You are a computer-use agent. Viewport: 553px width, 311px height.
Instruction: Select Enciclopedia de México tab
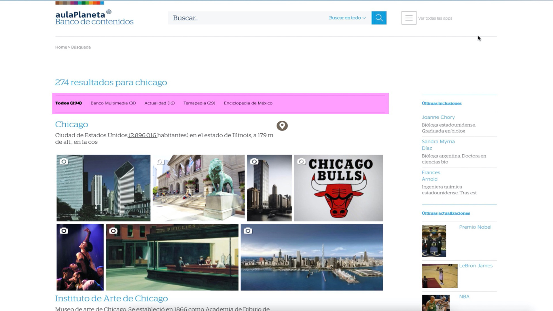tap(248, 103)
